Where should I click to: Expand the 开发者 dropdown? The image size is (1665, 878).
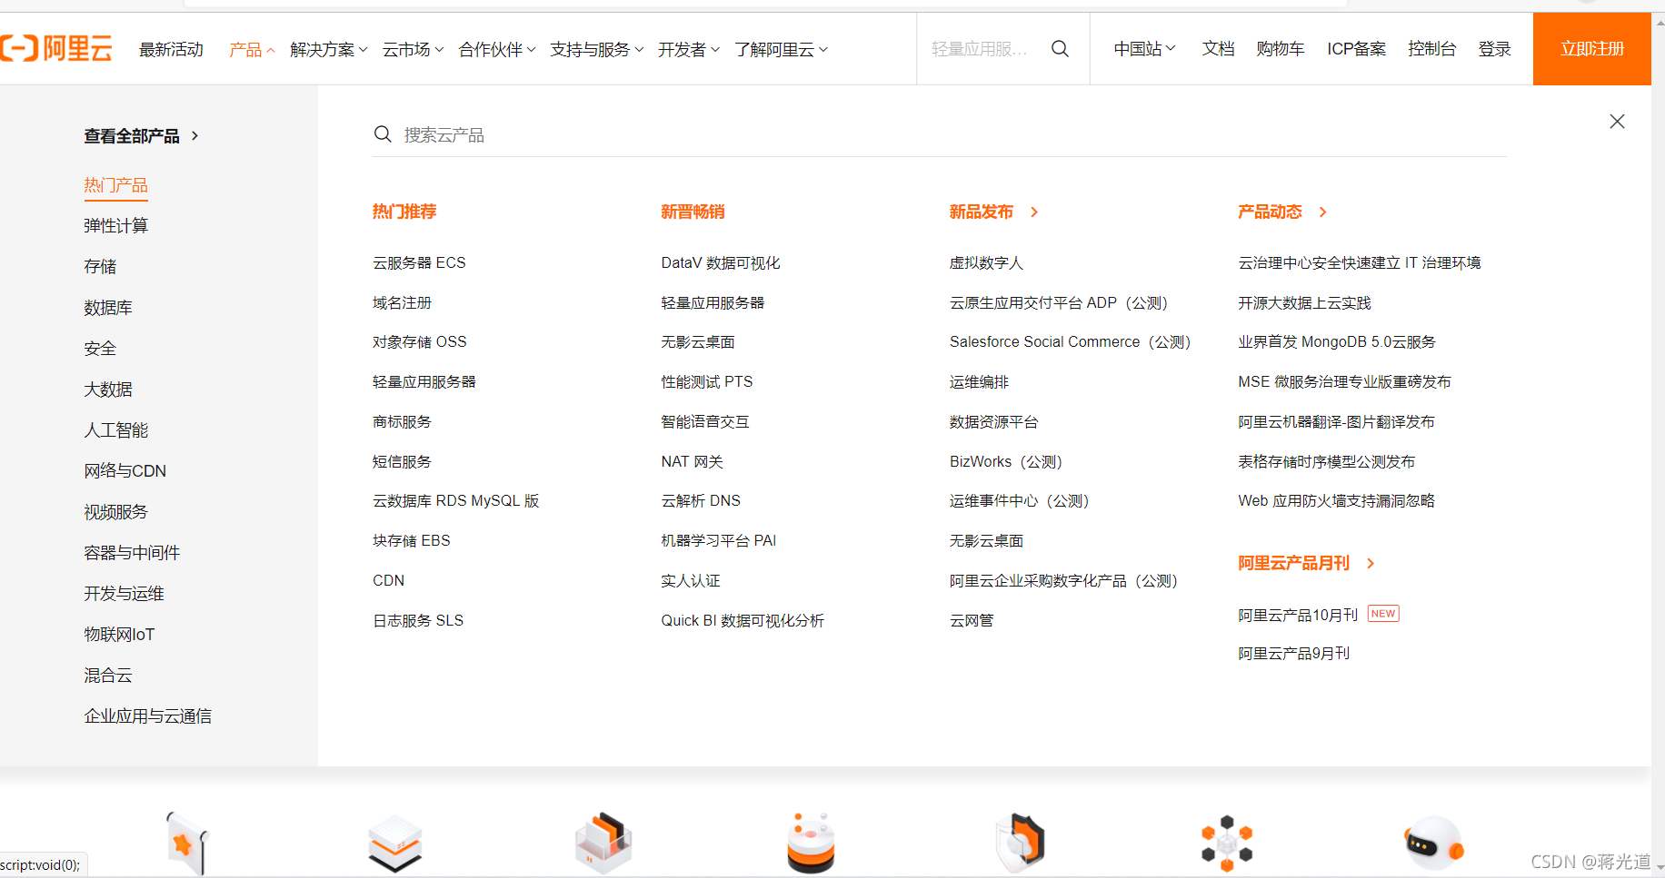pos(689,49)
